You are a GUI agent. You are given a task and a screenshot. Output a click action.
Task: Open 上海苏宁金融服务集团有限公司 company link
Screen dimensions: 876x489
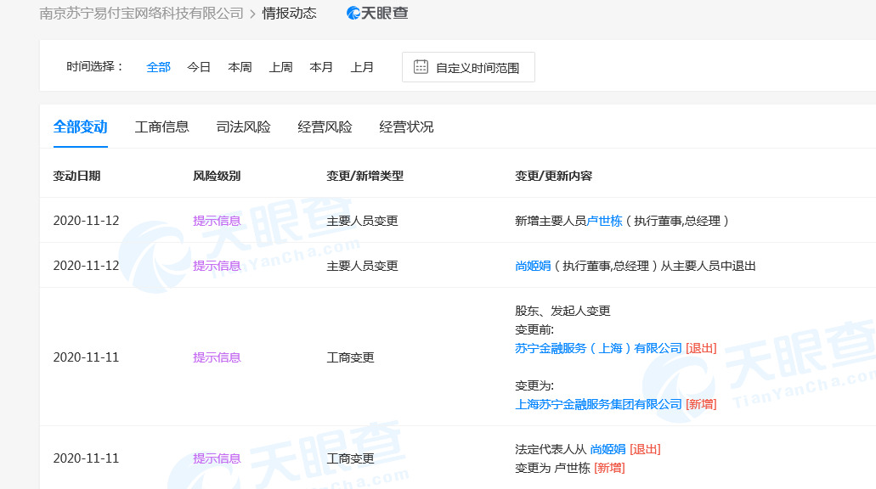click(x=598, y=404)
